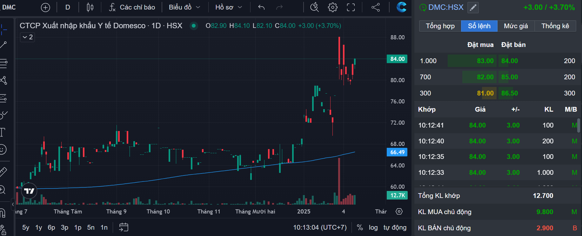Click the KL MUA chủ động value 9.800
Screen dimensions: 582x236
[x=545, y=212]
